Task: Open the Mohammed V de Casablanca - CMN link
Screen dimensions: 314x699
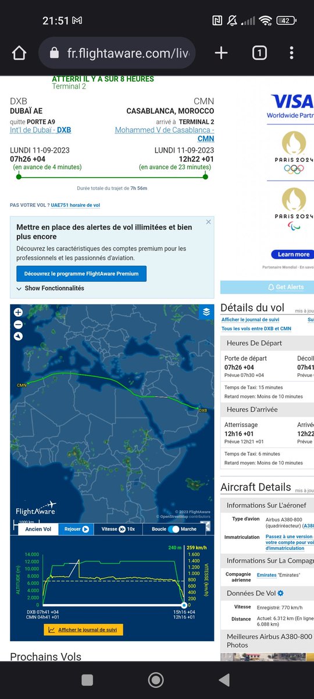Action: pyautogui.click(x=165, y=135)
